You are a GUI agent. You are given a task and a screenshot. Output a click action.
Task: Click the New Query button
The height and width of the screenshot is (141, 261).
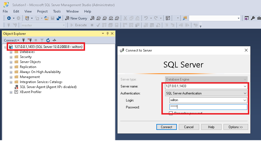(x=76, y=18)
